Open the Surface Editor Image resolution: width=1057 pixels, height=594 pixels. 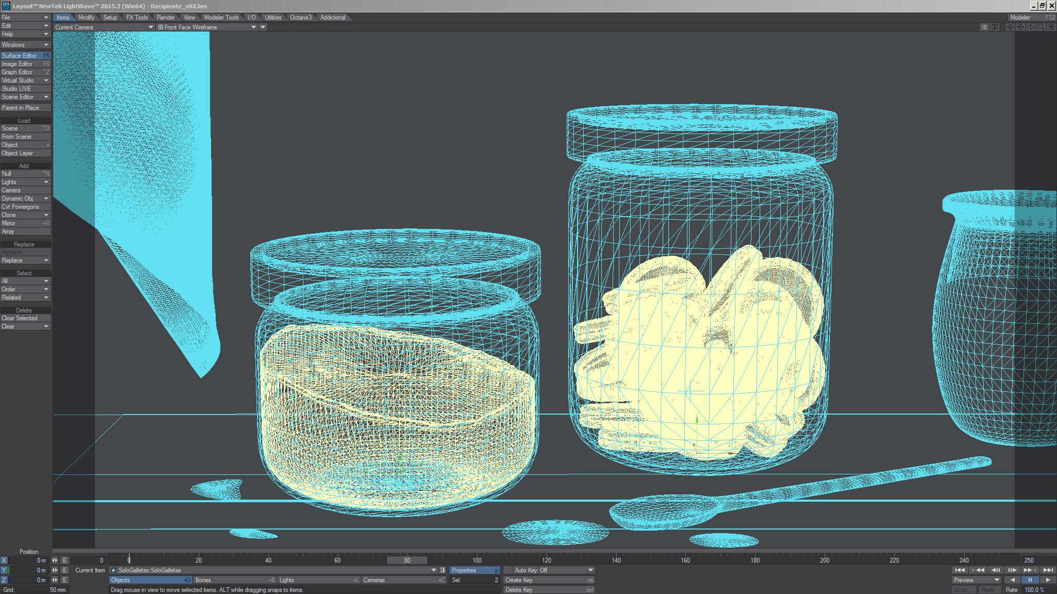tap(25, 56)
